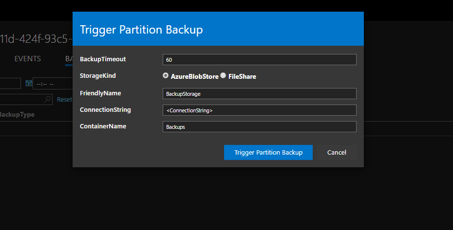
Task: Click the StorageKind label
Action: pos(97,76)
